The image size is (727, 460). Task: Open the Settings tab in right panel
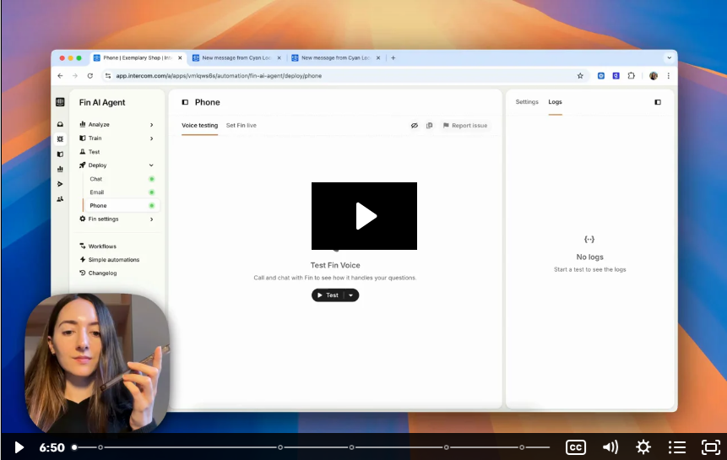(527, 102)
